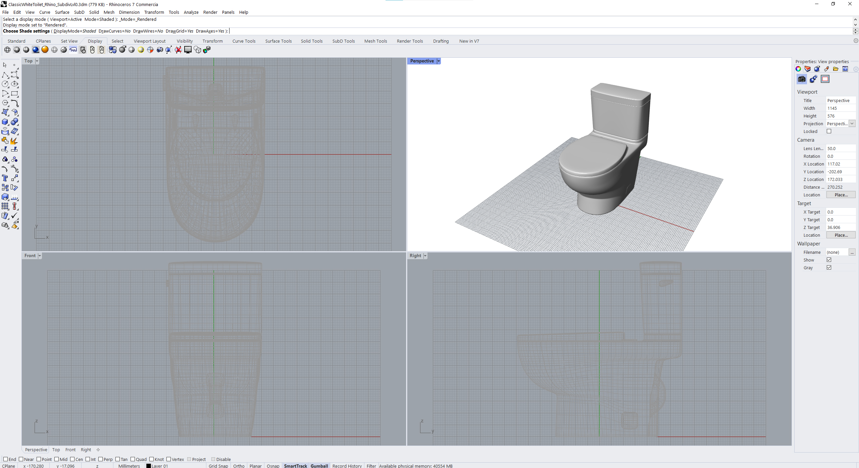Image resolution: width=859 pixels, height=468 pixels.
Task: Open the camera view properties icon
Action: (802, 79)
